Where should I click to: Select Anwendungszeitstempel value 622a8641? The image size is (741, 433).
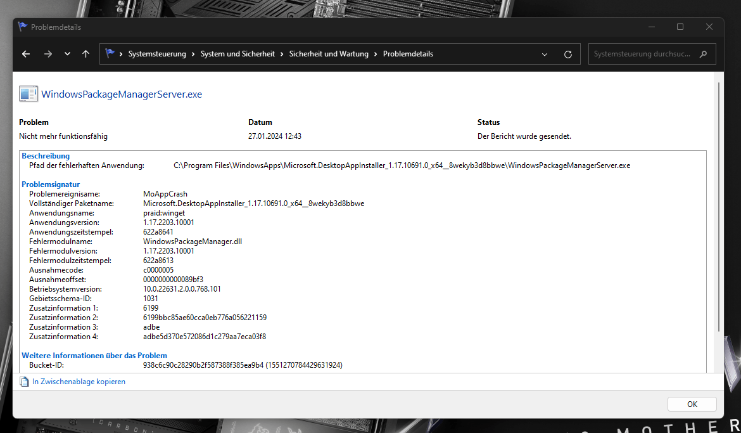click(158, 232)
